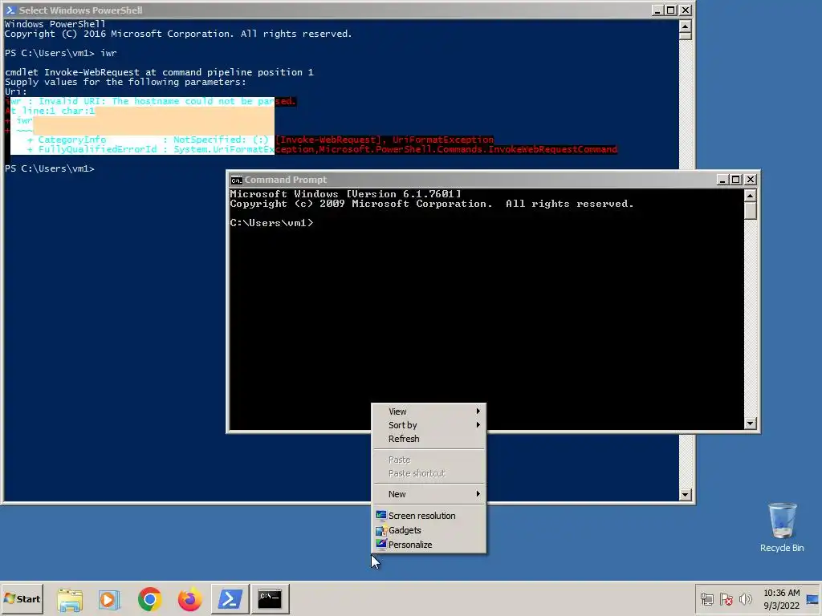Click the C:\Users\vm1> prompt in Command Prompt
Image resolution: width=822 pixels, height=616 pixels.
click(x=271, y=223)
